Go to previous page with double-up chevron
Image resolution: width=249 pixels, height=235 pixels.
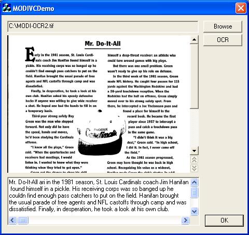pos(194,160)
